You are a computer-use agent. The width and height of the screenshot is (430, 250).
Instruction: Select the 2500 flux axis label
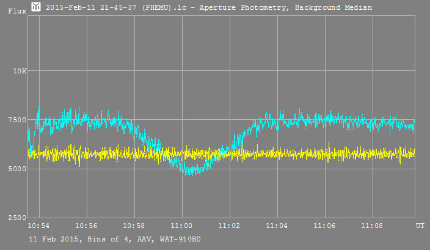pyautogui.click(x=18, y=218)
